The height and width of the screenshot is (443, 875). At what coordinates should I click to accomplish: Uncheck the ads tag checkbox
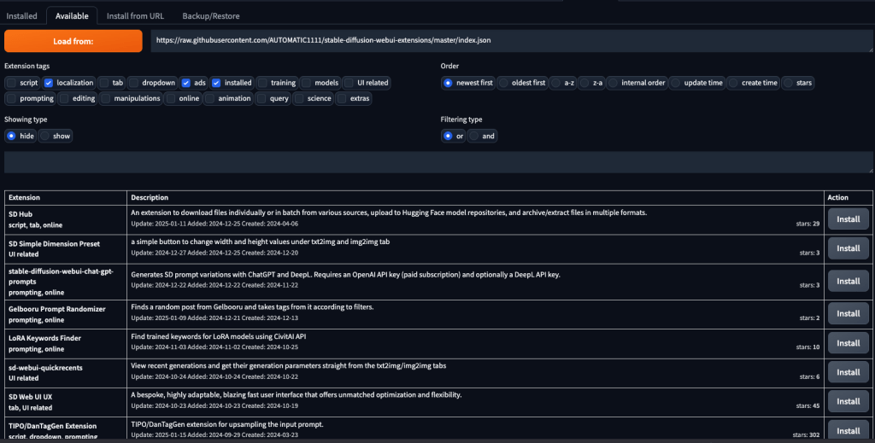pyautogui.click(x=185, y=83)
